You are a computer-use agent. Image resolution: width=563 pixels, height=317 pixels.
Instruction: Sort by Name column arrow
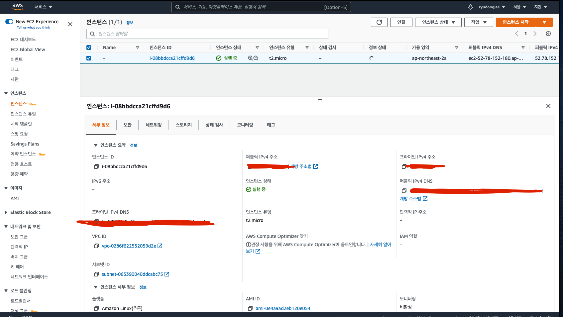coord(138,48)
